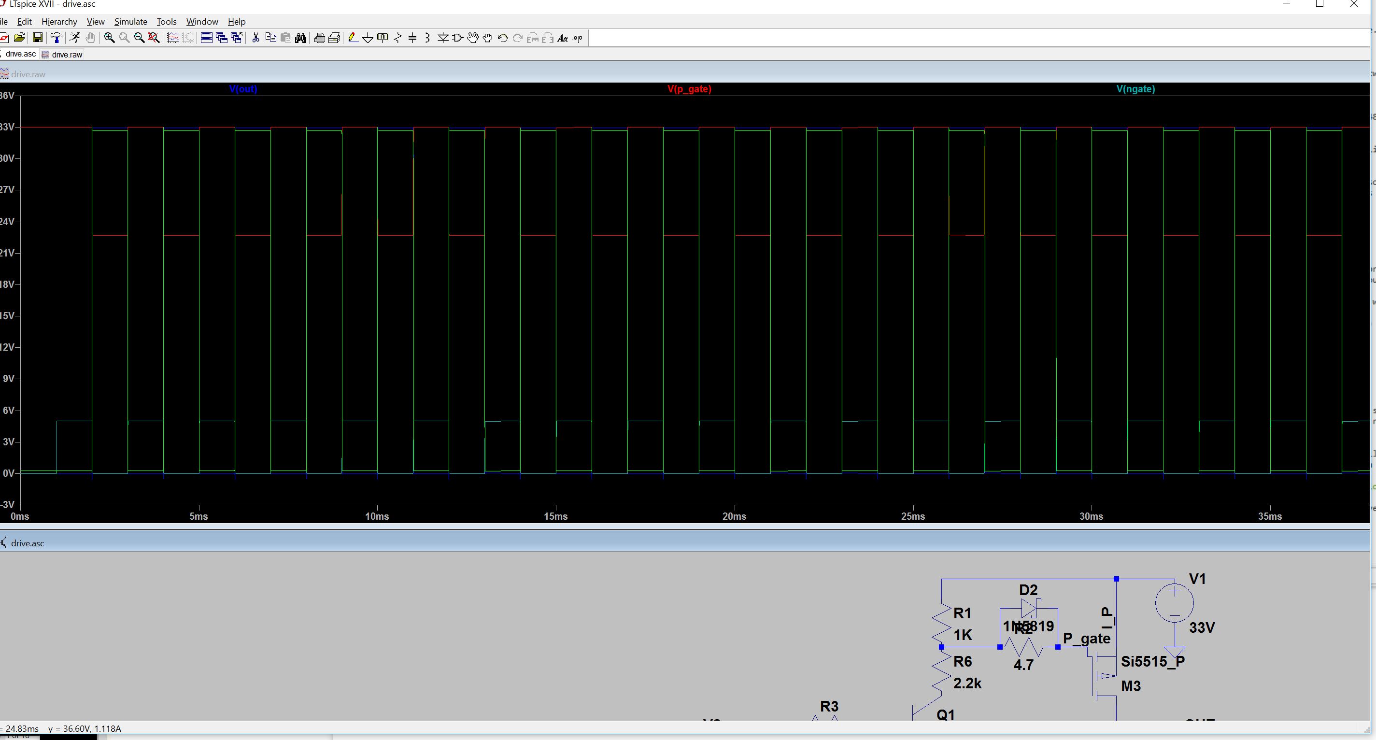Click the 20ms time axis label

[735, 516]
